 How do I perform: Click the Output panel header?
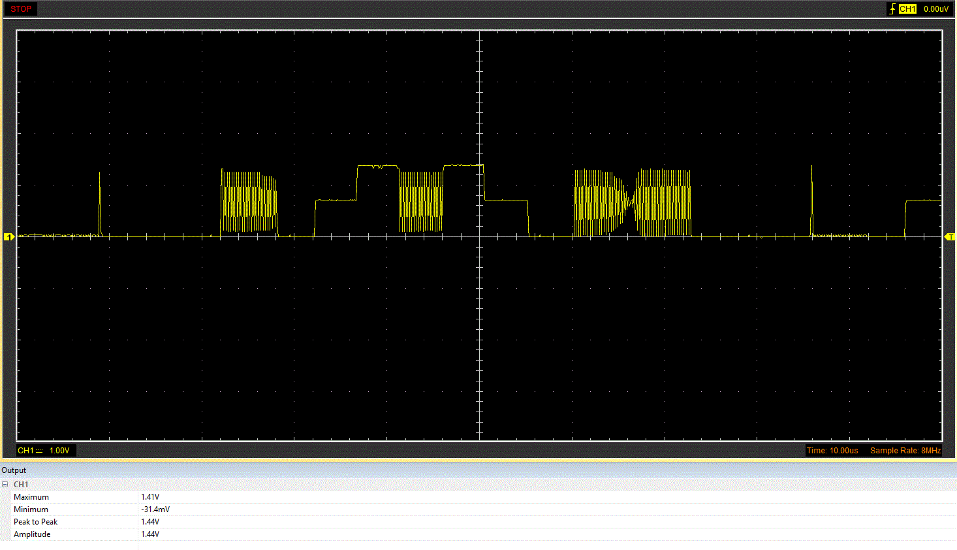(x=478, y=470)
